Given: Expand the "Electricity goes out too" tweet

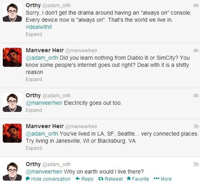Looking at the screenshot, I should [34, 110].
